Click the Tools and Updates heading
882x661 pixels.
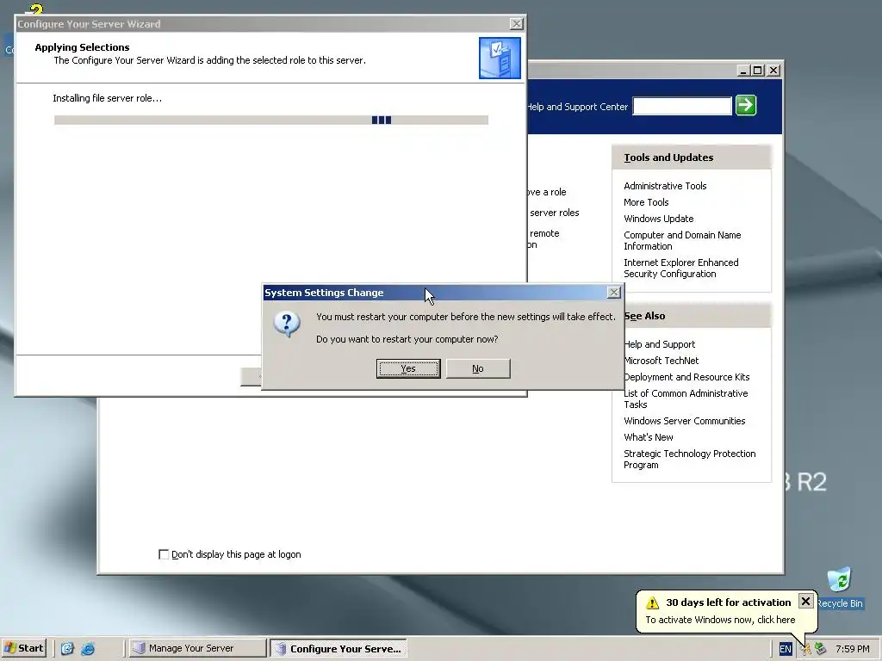668,158
